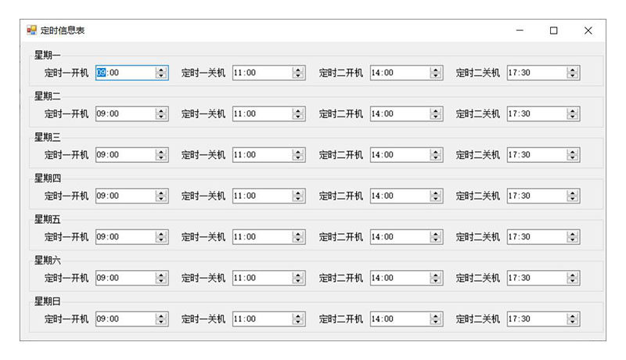Maximize the 定时信息表 window
This screenshot has width=626, height=360.
(x=553, y=31)
